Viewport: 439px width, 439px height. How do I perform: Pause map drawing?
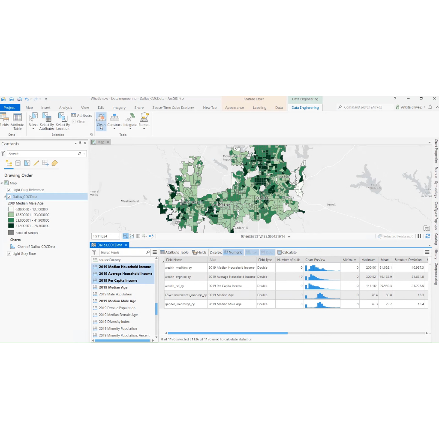419,236
